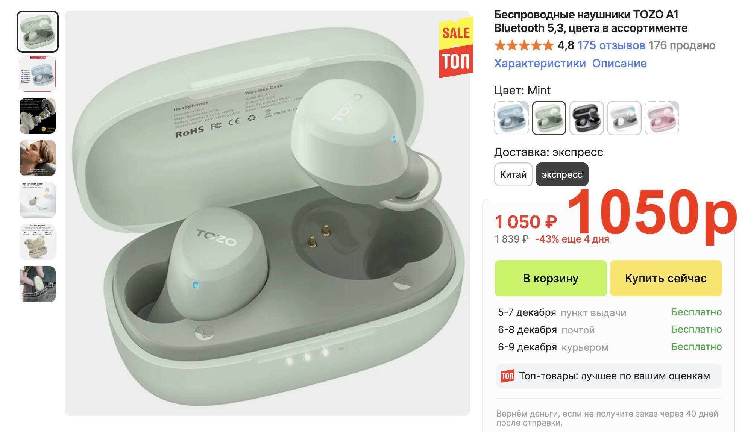
Task: Choose the Mint color option
Action: pos(549,118)
